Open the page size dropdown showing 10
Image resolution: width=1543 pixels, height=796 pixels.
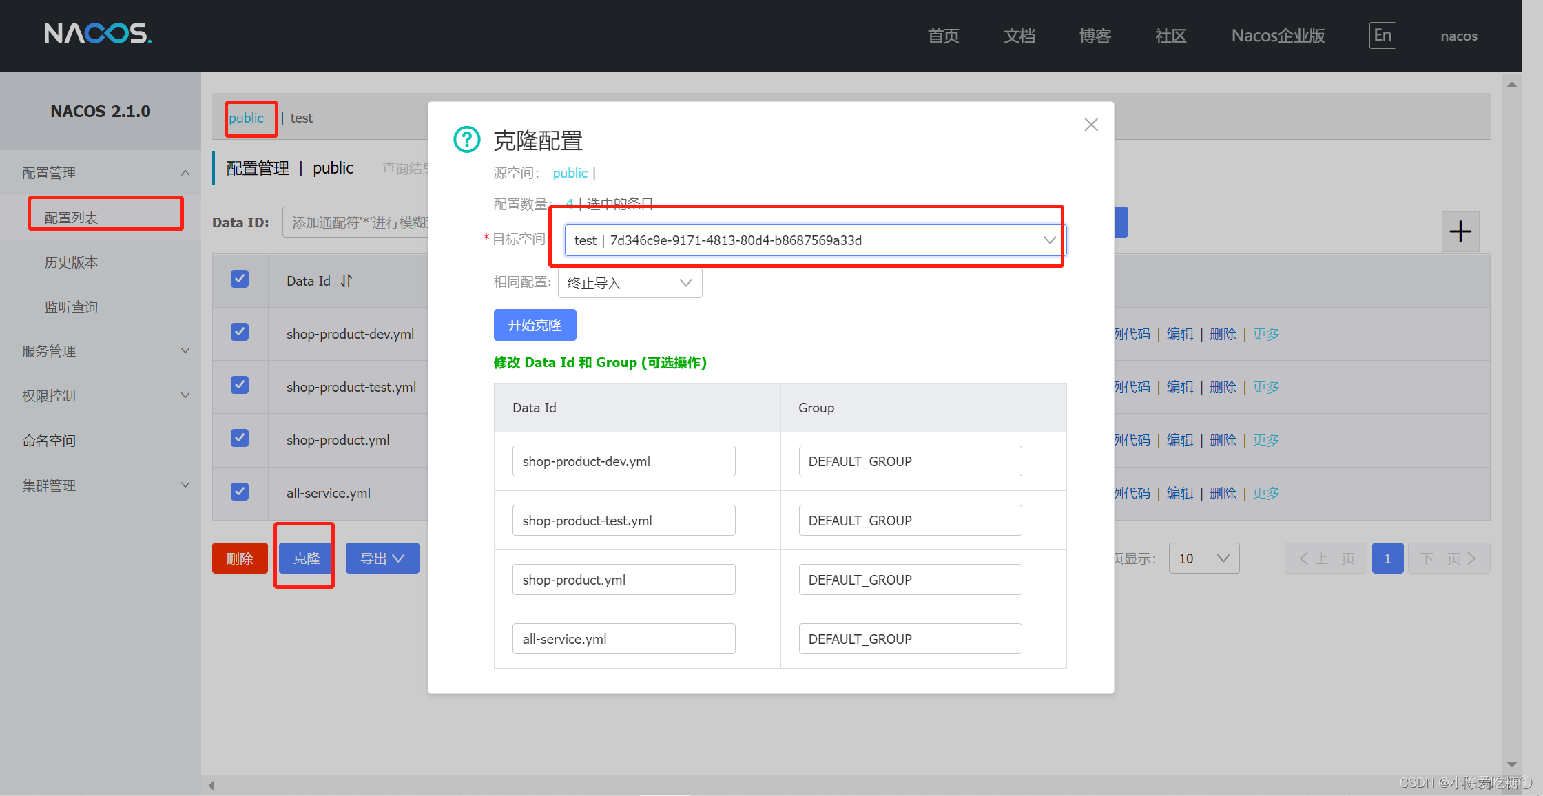click(1203, 558)
